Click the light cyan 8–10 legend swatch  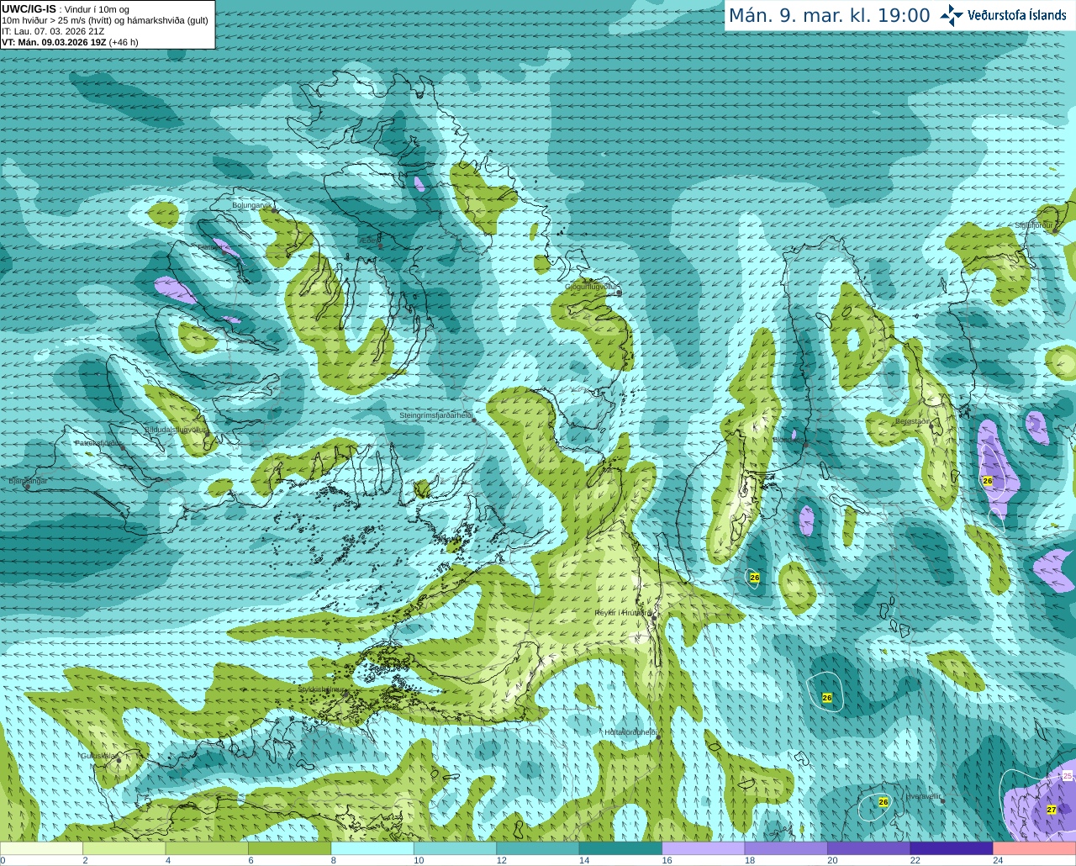(372, 848)
